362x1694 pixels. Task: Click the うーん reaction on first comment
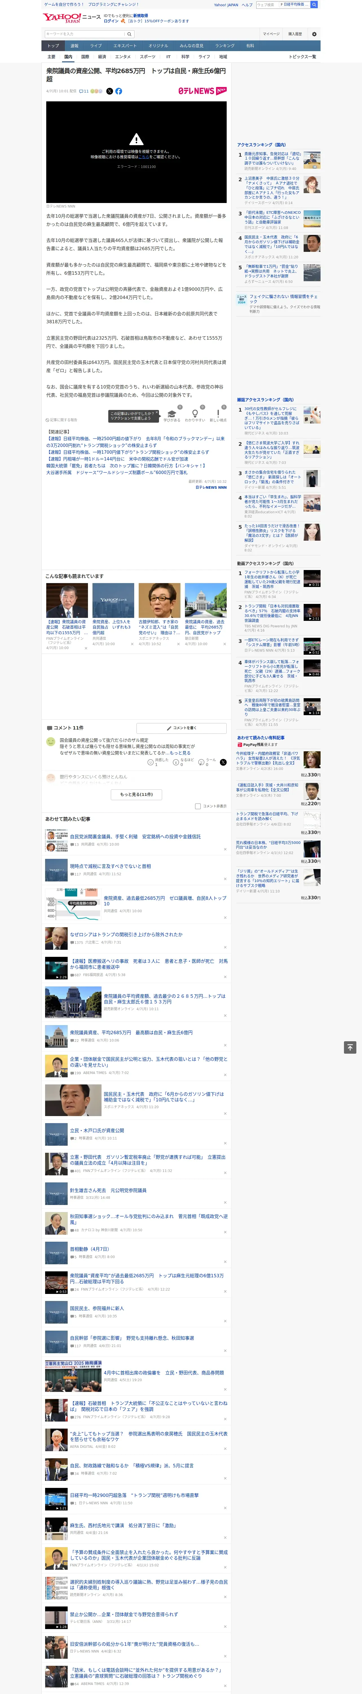click(201, 762)
